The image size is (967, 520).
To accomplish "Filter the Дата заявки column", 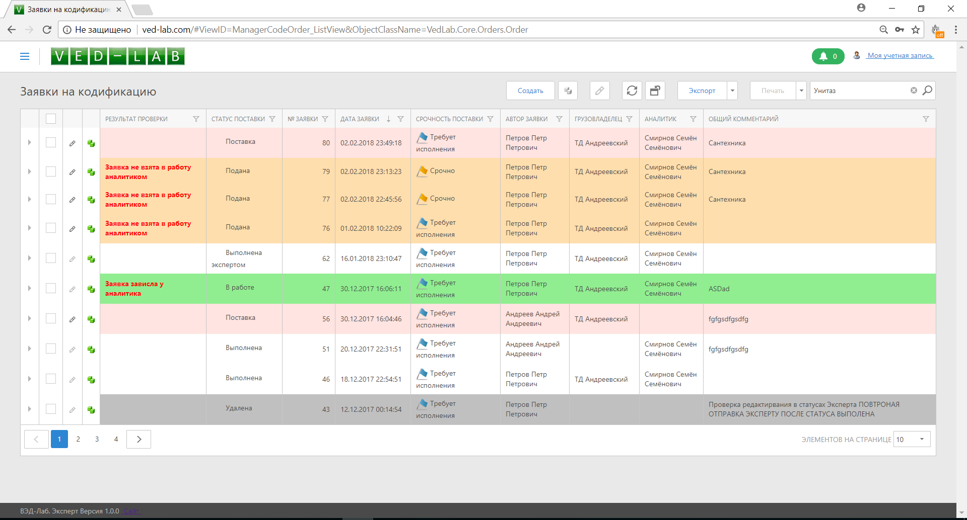I will [x=401, y=119].
